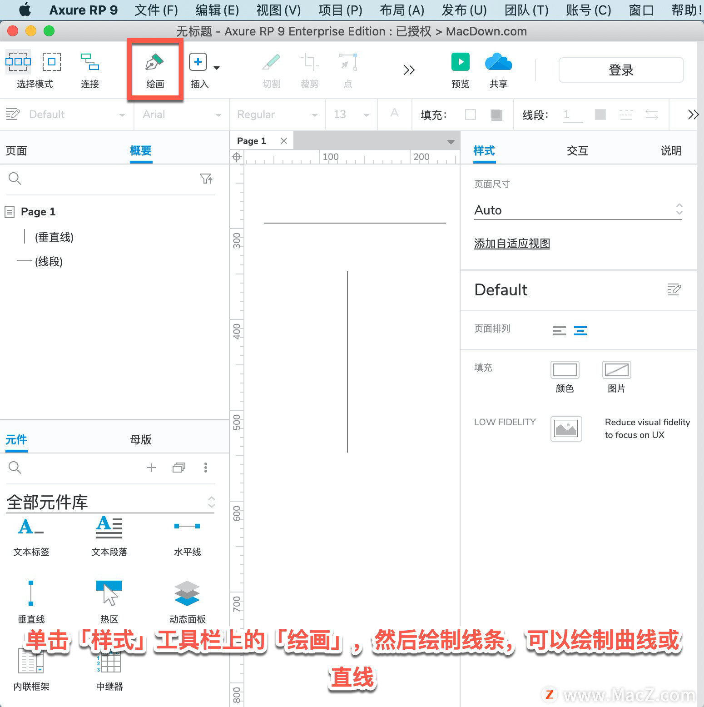The width and height of the screenshot is (704, 707).
Task: Click the 共享 cloud share icon
Action: click(498, 62)
